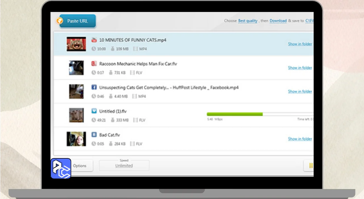
Task: Click YouTube icon beside 10 MINUTES OF FUNNY CATS
Action: click(x=94, y=40)
